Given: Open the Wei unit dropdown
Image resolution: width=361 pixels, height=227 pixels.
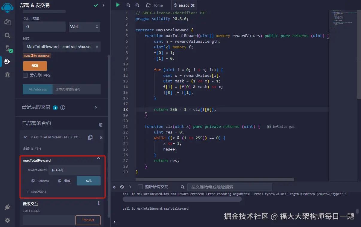Looking at the screenshot, I should tap(84, 27).
